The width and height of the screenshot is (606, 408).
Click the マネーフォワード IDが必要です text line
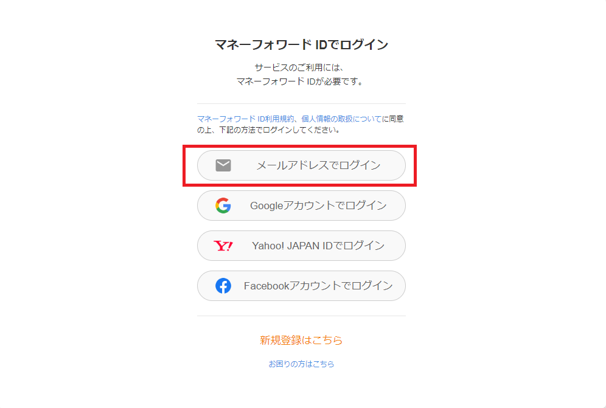click(x=299, y=81)
